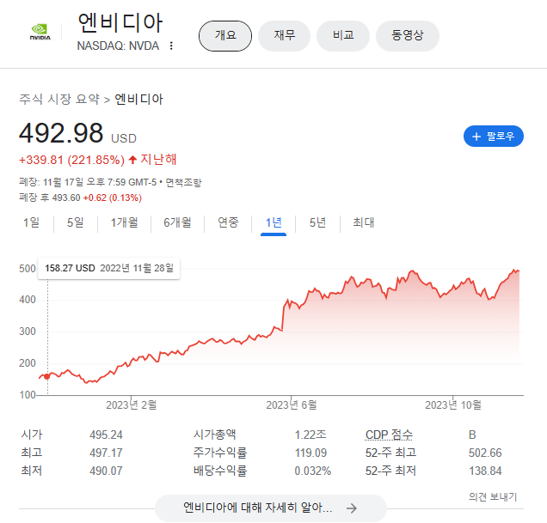The image size is (547, 523).
Task: Open 엔비디아에 대해 자세히 알아 button
Action: pos(271,508)
